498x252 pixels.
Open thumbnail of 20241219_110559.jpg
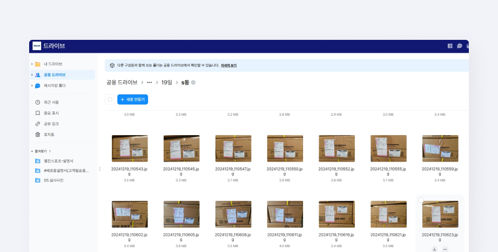click(440, 149)
